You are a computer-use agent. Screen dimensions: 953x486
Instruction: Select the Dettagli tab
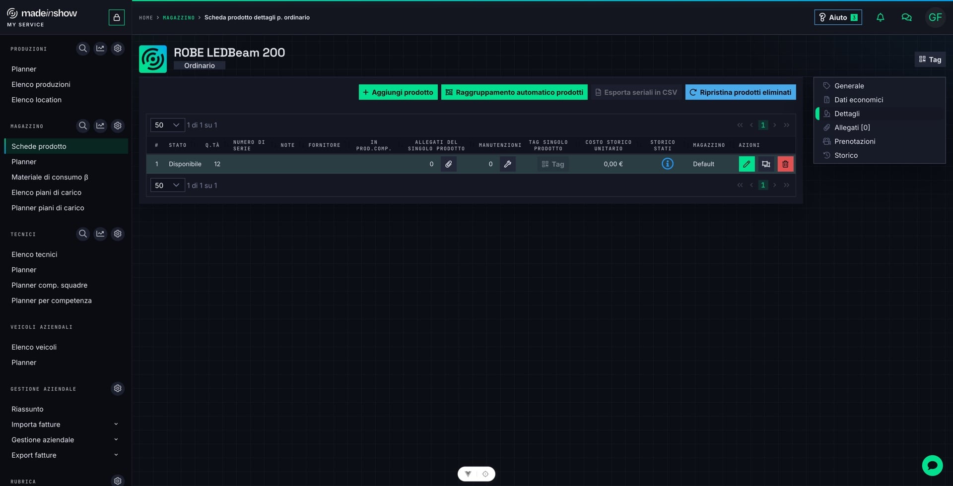880,114
